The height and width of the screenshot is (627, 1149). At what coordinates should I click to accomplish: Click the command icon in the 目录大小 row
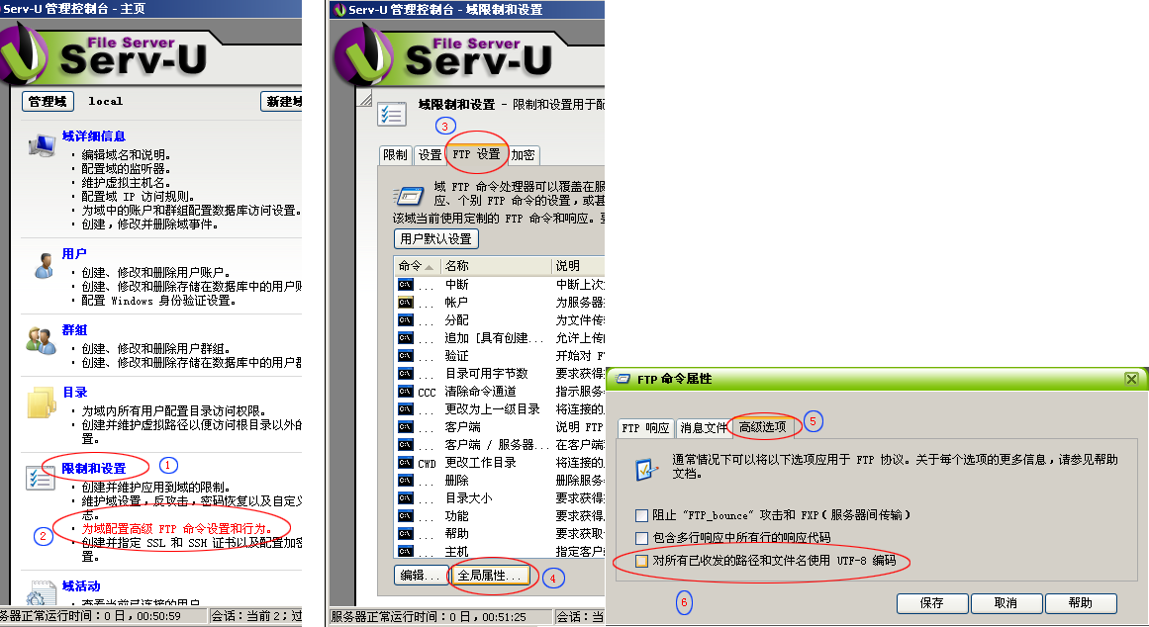pos(405,498)
